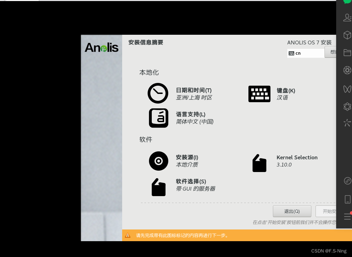Click the cn keyboard layout indicator
The width and height of the screenshot is (352, 257).
306,53
